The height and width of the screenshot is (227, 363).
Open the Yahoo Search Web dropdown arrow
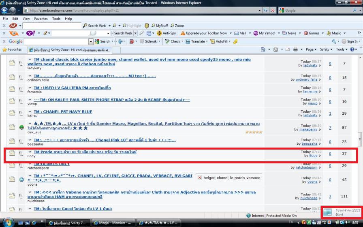click(135, 33)
